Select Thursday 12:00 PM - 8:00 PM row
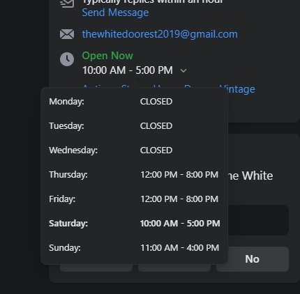 [x=134, y=175]
